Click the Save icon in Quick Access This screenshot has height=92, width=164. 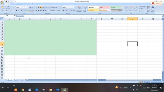coord(6,1)
